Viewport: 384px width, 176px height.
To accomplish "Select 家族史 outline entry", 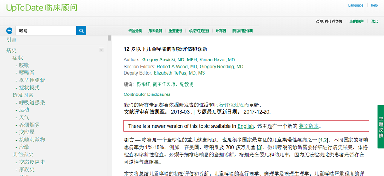I will [x=27, y=169].
